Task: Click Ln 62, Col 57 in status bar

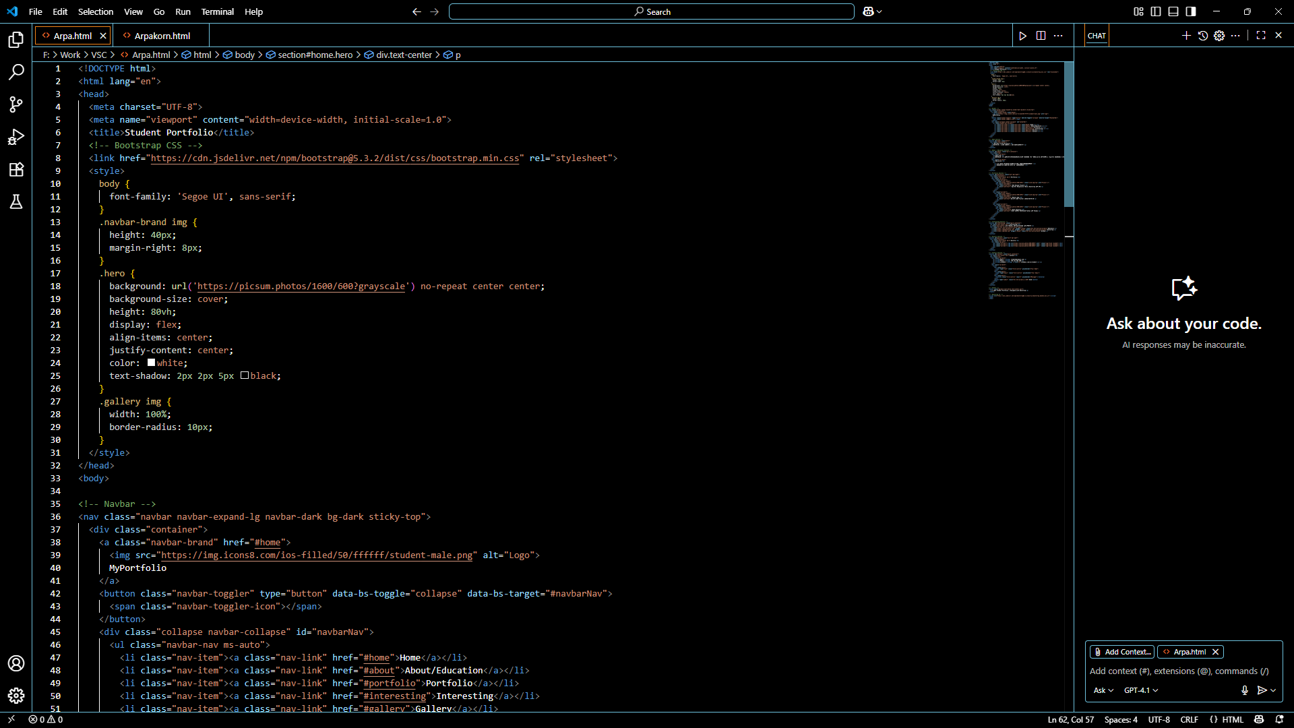Action: coord(1071,719)
